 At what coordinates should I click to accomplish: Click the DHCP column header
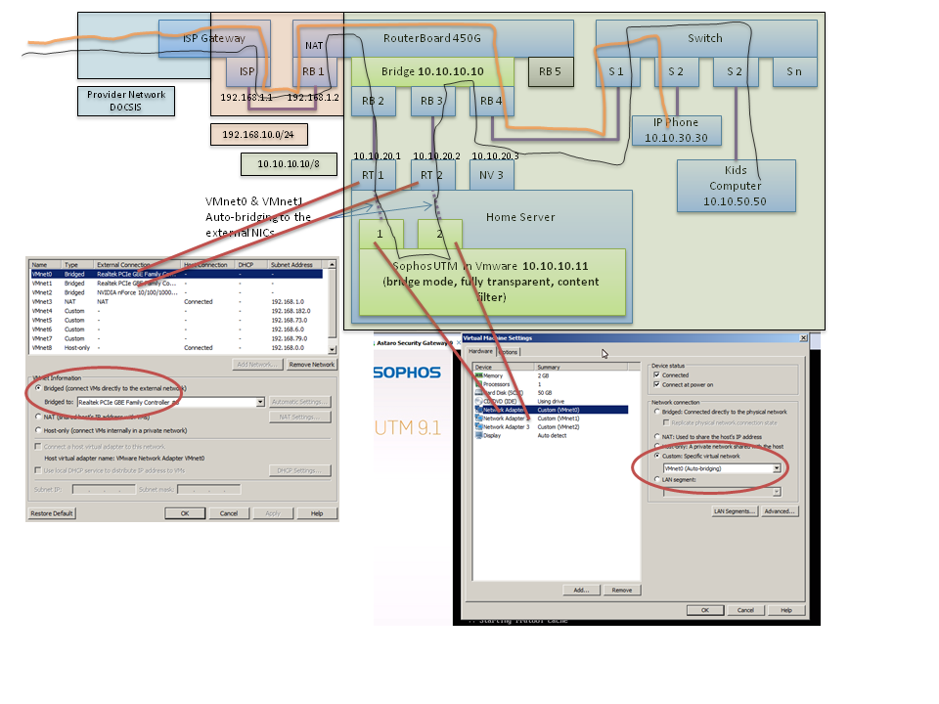251,265
